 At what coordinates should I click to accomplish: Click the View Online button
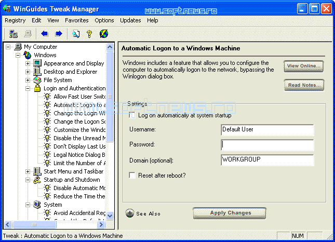pyautogui.click(x=304, y=66)
